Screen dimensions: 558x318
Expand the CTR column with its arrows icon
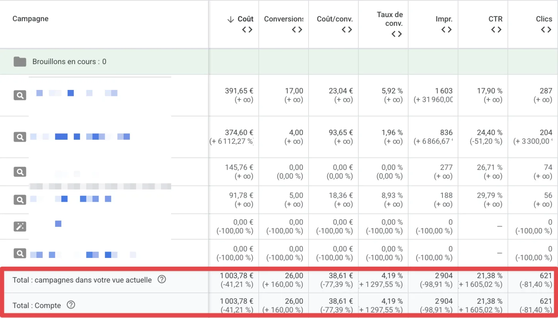click(496, 29)
